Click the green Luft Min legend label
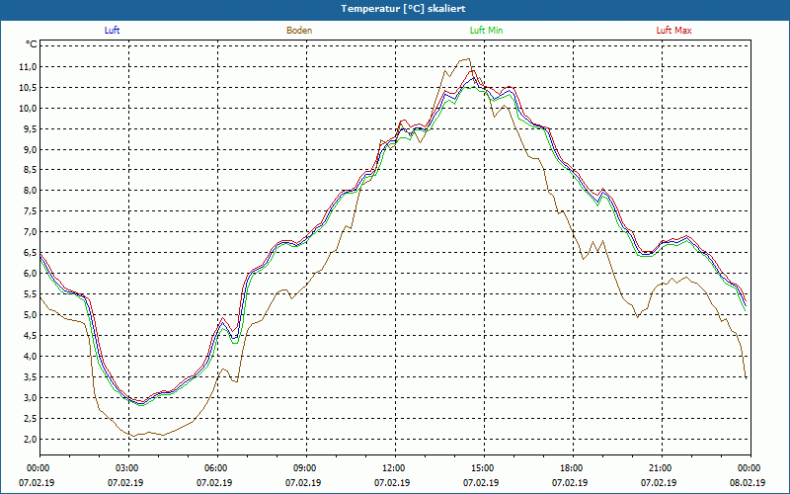Screen dimensions: 790x494 [486, 31]
